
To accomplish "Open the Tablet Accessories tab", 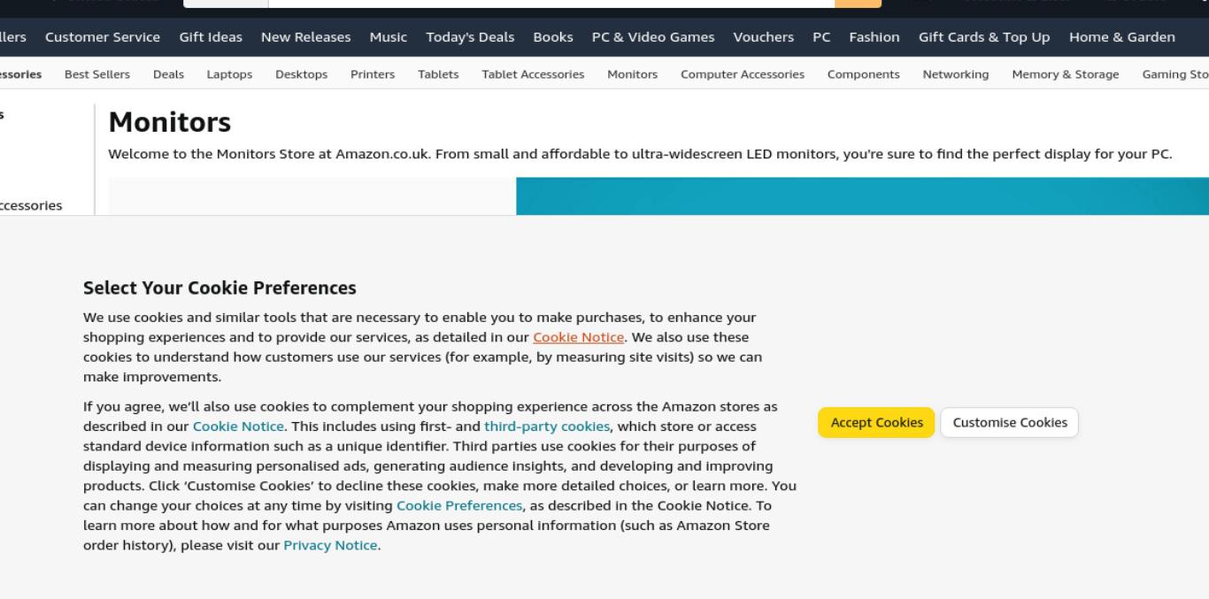I will tap(533, 74).
